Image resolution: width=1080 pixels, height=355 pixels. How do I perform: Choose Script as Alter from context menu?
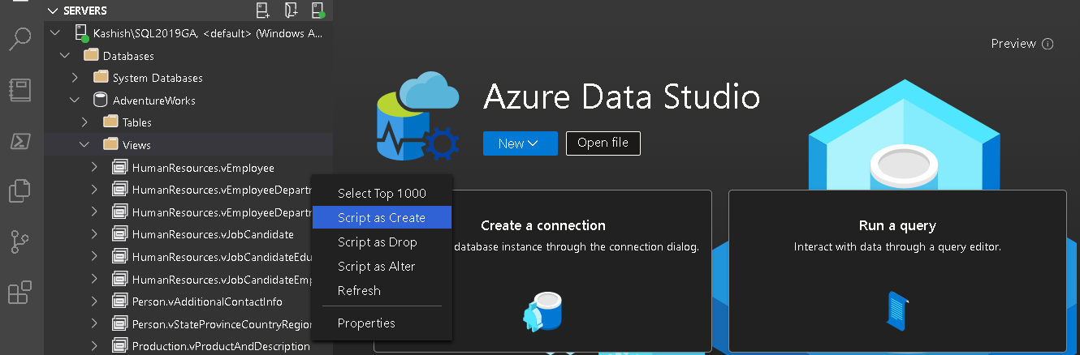pyautogui.click(x=376, y=266)
